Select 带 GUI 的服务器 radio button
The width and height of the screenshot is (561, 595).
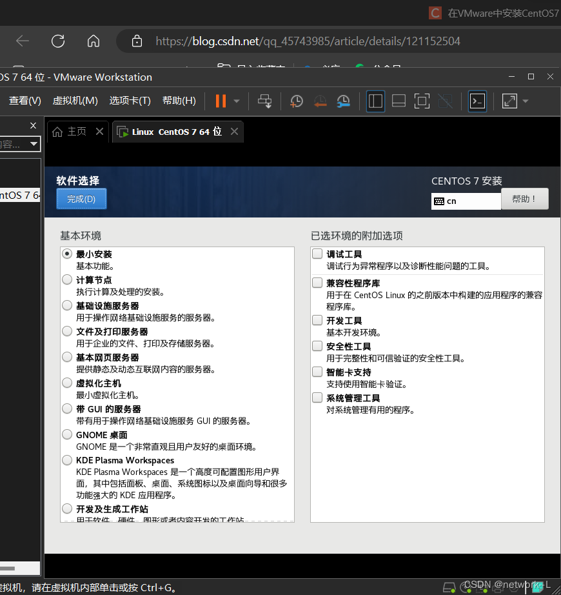pyautogui.click(x=67, y=408)
